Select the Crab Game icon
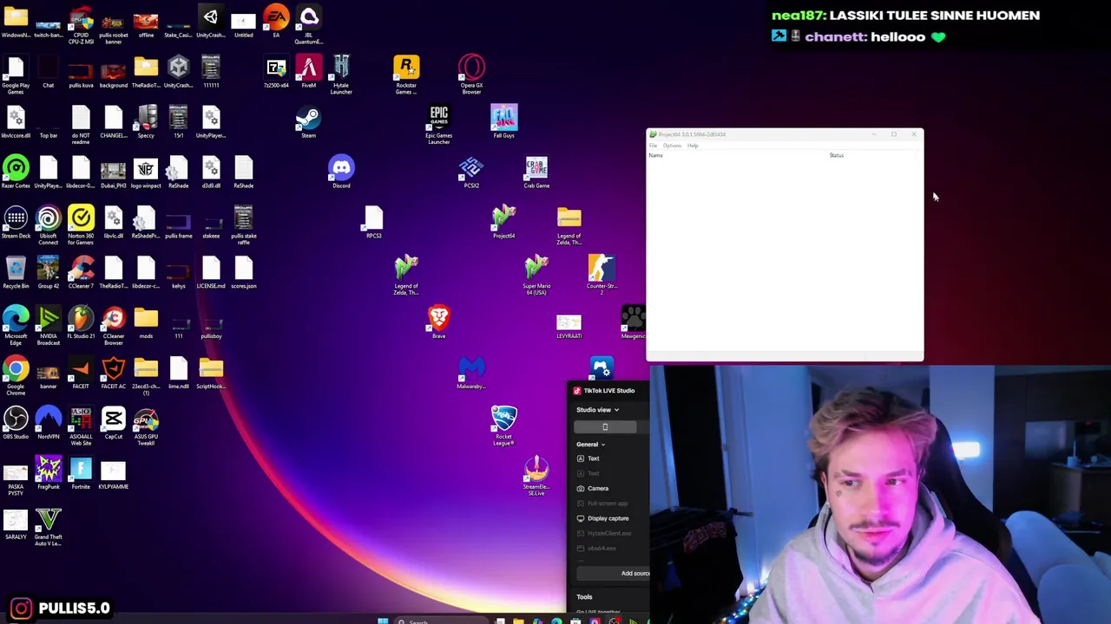Image resolution: width=1111 pixels, height=624 pixels. [536, 172]
